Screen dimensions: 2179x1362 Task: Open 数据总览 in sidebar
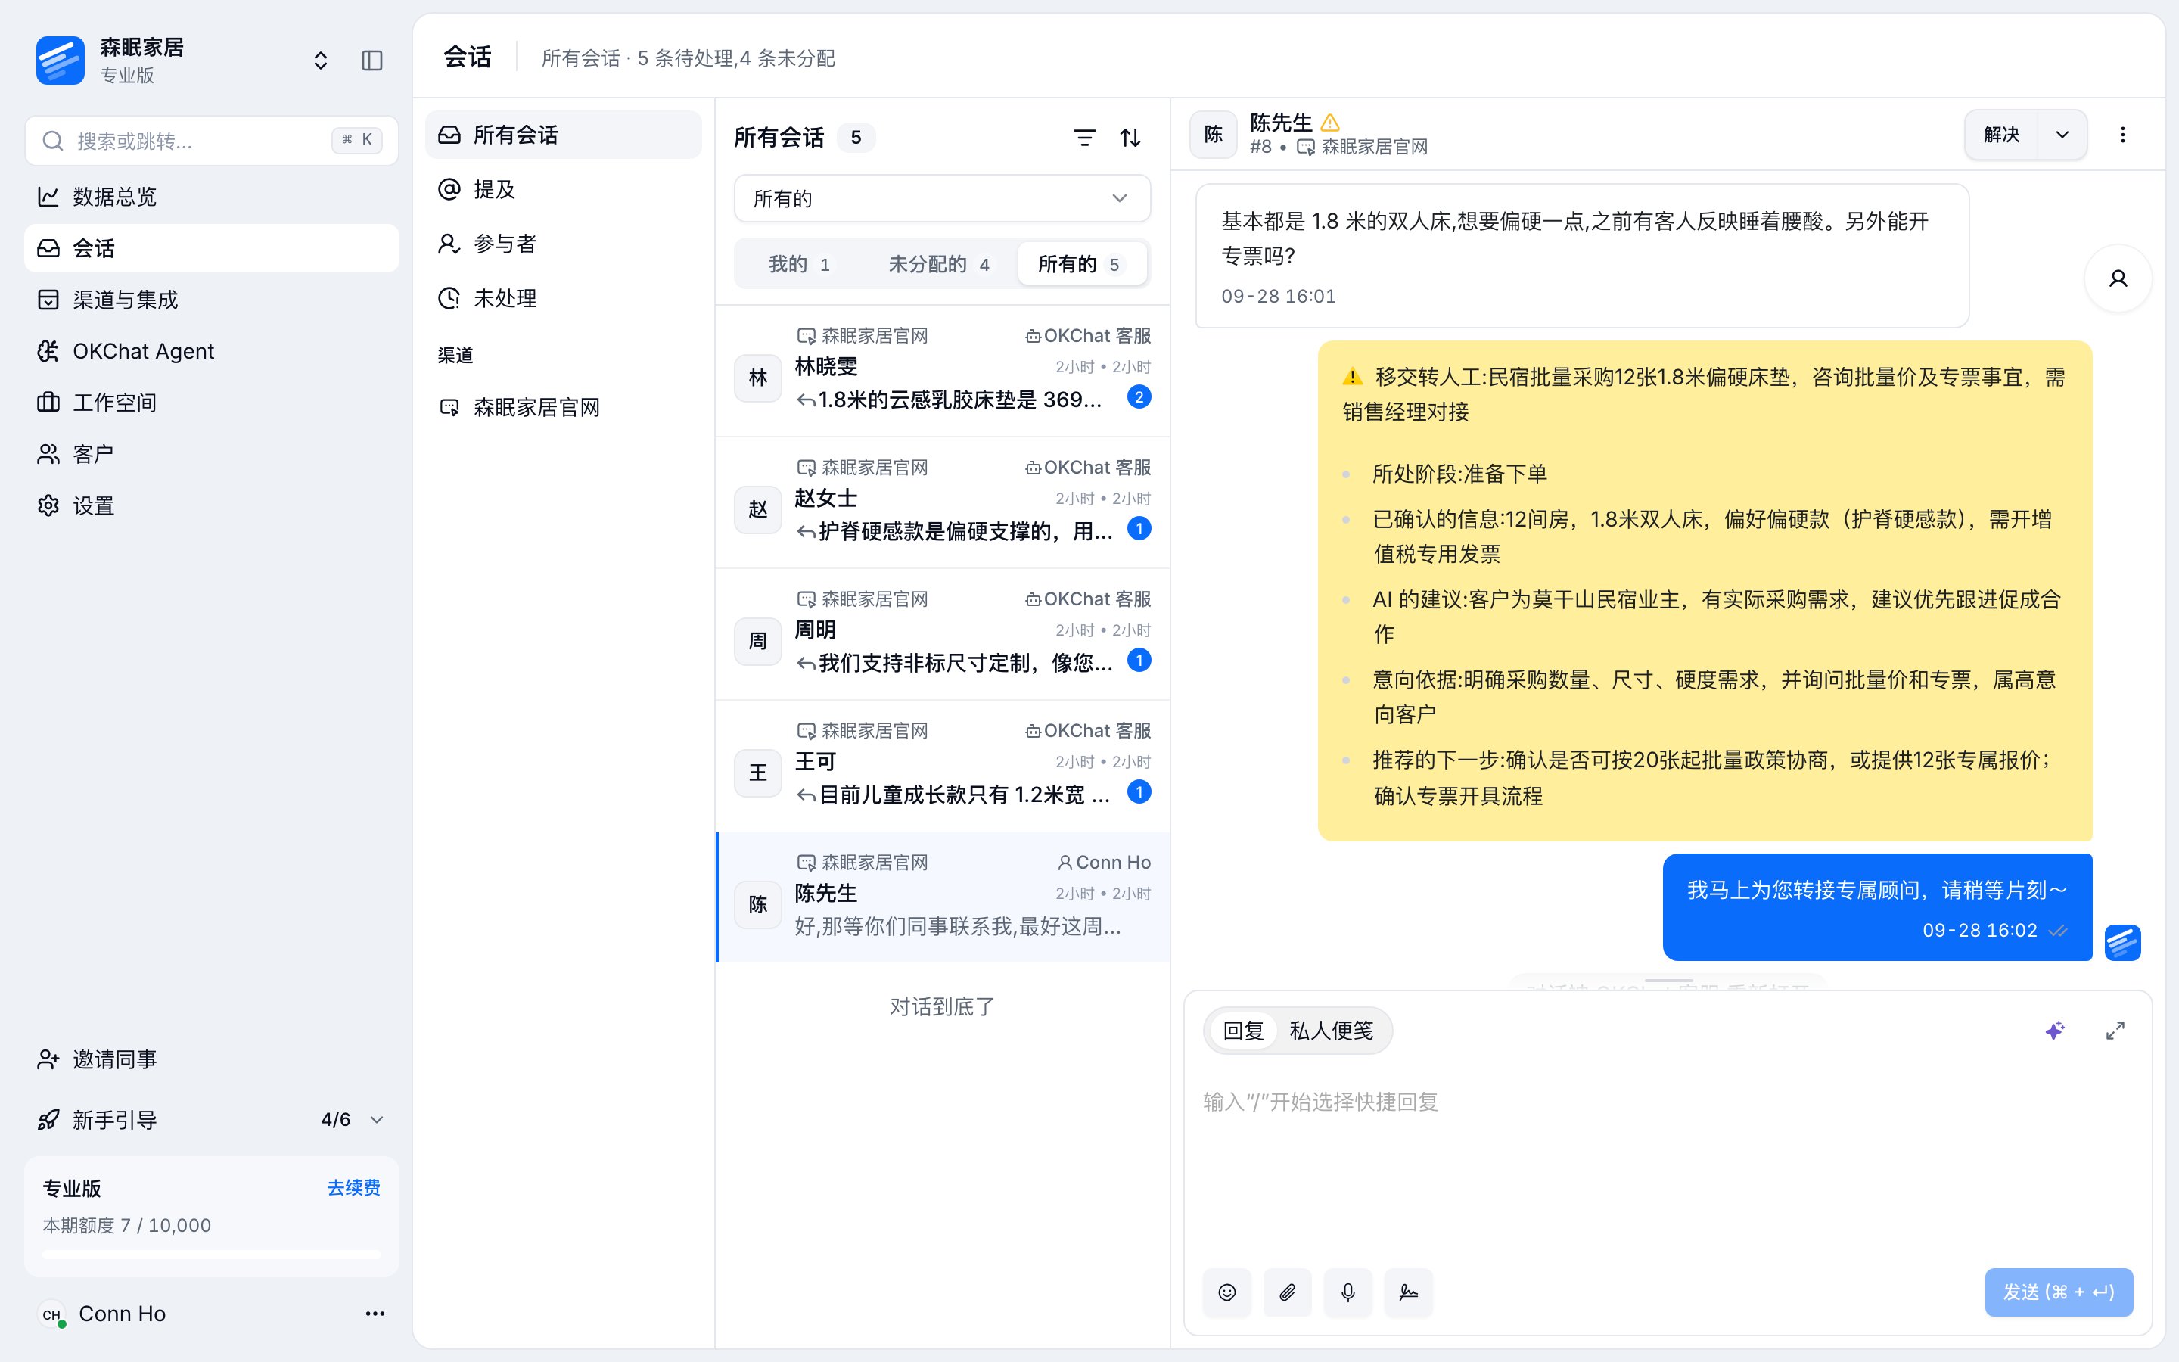(212, 197)
